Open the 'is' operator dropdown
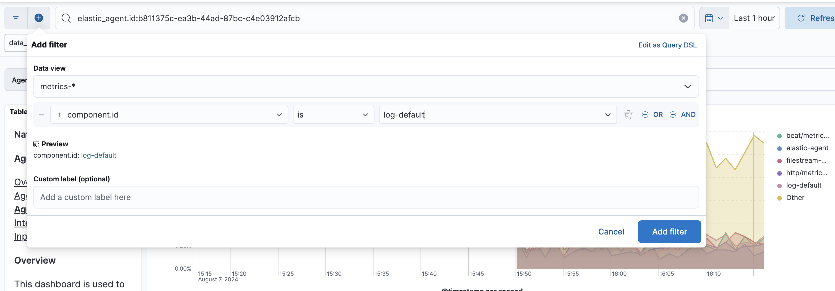Screen dimensions: 835x291 click(333, 115)
